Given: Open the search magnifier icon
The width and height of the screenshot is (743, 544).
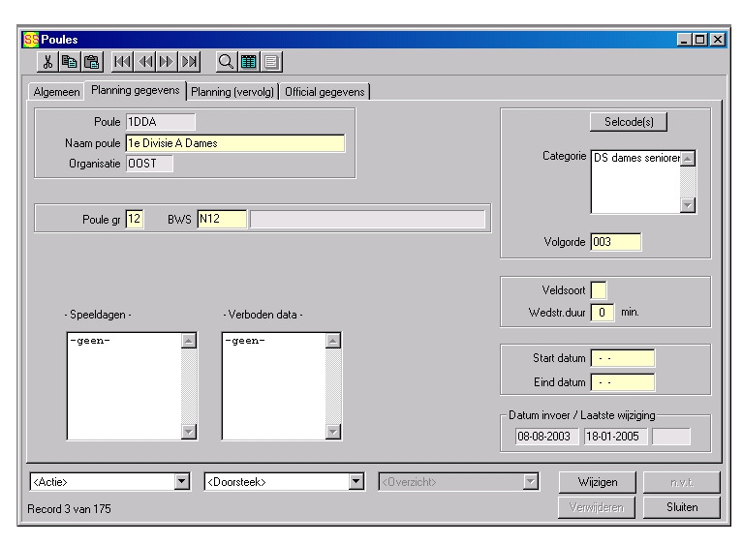Looking at the screenshot, I should coord(225,63).
